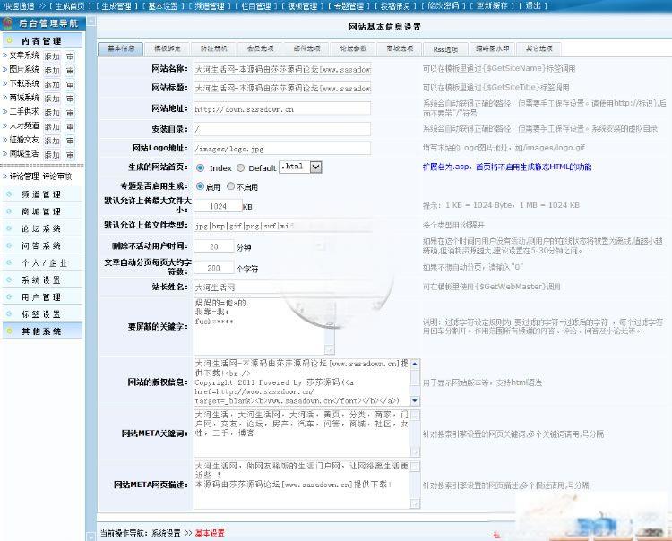This screenshot has width=672, height=541.
Task: Click the 添加 icon beside 下载系统
Action: coord(52,83)
